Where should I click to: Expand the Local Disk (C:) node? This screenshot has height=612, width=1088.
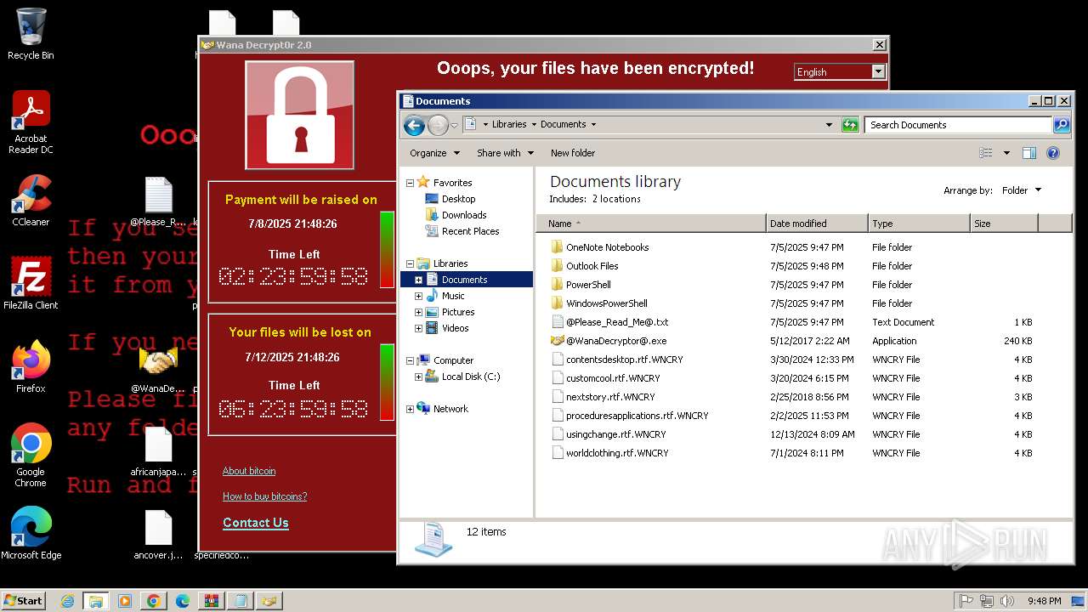point(418,377)
